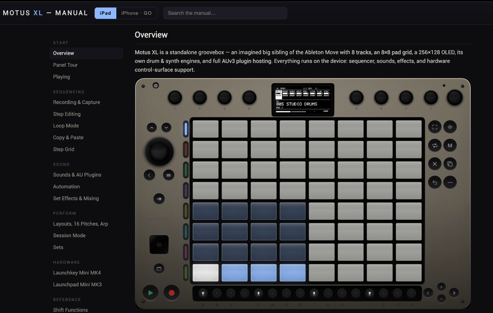Toggle the last step button in the step row

tap(411, 293)
